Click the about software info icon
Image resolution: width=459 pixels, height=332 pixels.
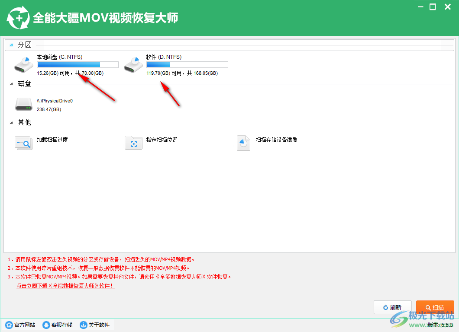click(x=84, y=325)
